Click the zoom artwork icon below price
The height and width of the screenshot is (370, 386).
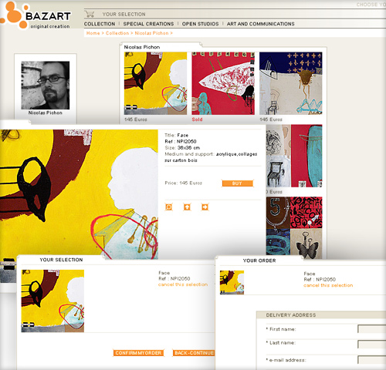(169, 207)
